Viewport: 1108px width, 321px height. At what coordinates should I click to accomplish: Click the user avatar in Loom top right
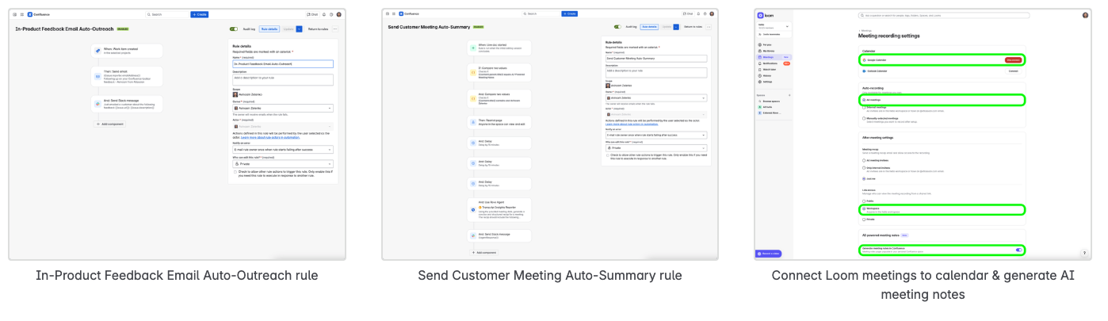coord(1085,15)
